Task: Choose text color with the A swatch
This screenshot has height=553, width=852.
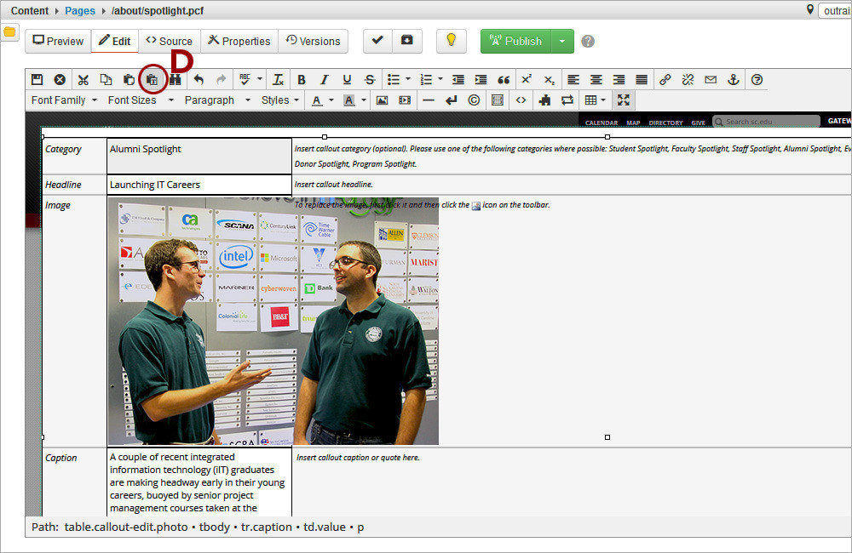Action: coord(317,100)
